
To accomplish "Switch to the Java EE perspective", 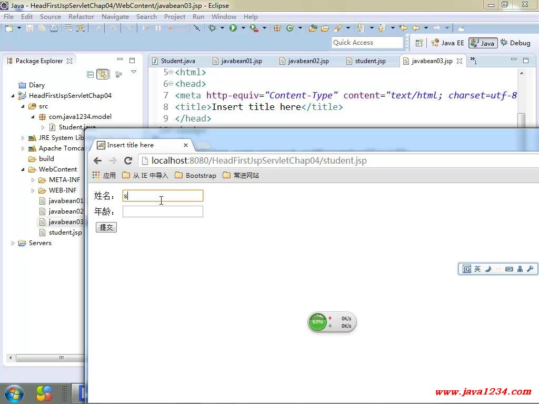I will (x=448, y=43).
